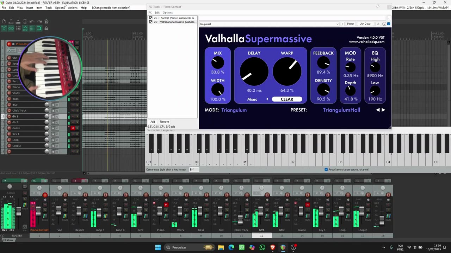Mute Piano Kontakt in mixer strip
The height and width of the screenshot is (253, 451).
tap(45, 205)
